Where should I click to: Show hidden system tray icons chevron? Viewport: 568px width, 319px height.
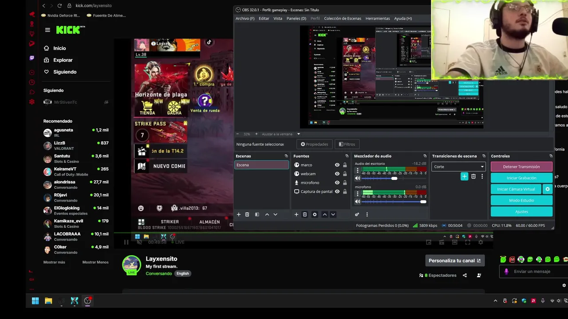(x=495, y=301)
